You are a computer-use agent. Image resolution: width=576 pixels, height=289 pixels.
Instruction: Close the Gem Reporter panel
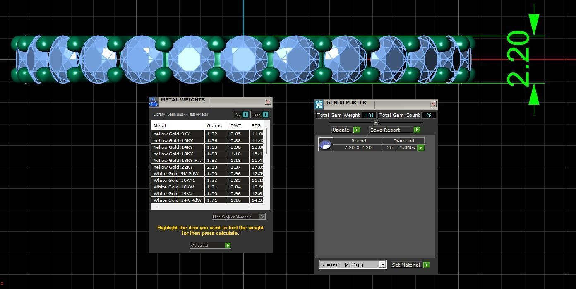(x=433, y=104)
